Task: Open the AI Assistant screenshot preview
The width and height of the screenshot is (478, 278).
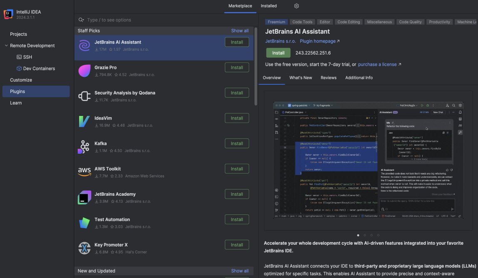Action: [368, 160]
